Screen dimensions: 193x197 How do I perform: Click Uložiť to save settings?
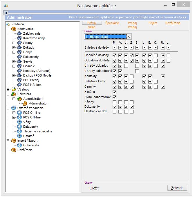(94, 188)
